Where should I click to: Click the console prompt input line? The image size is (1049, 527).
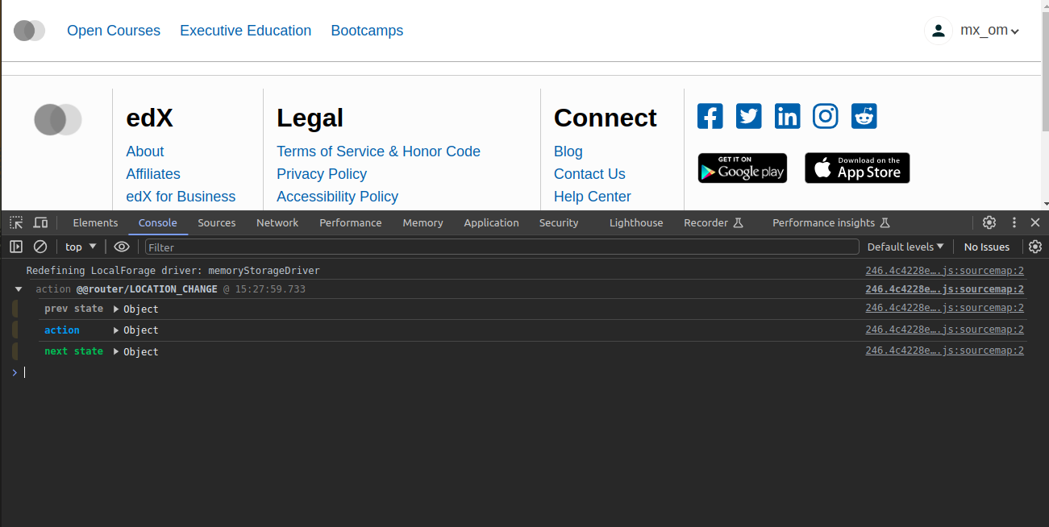coord(524,372)
